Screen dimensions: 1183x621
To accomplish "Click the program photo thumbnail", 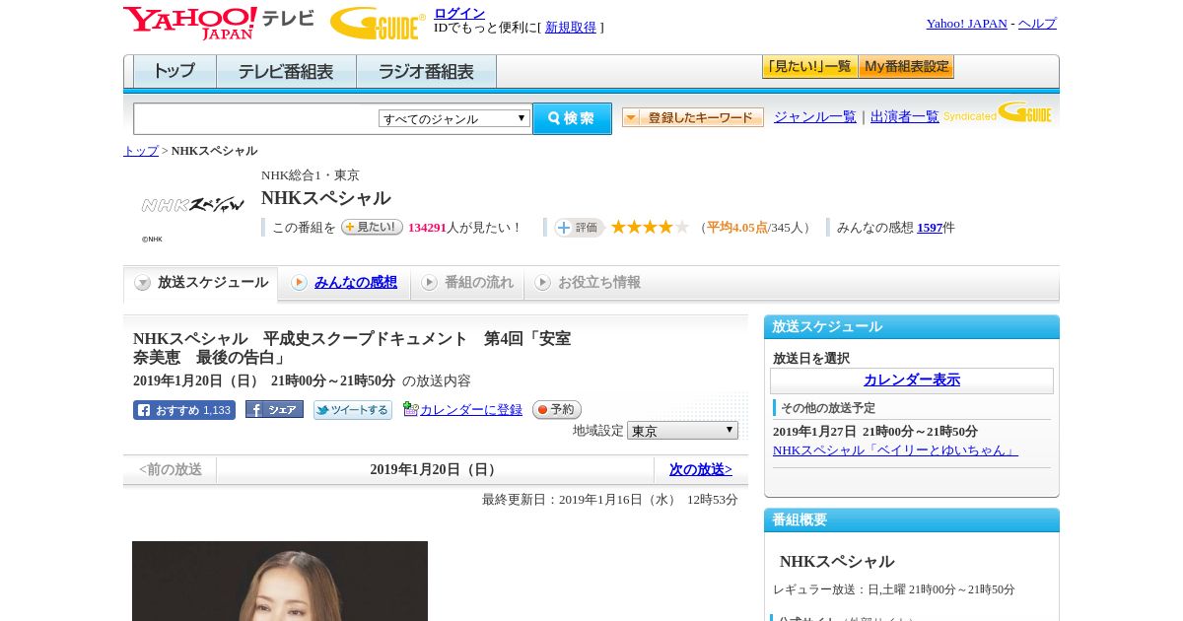I will tap(280, 582).
